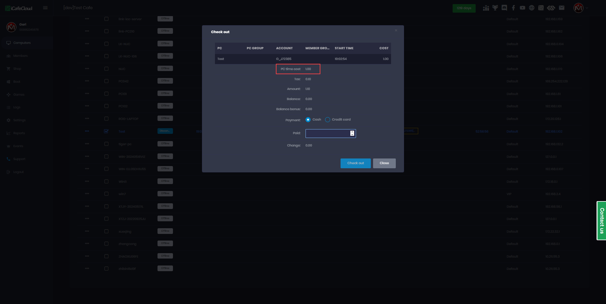This screenshot has height=304, width=606.
Task: Close the Check out dialog with X
Action: tap(396, 30)
